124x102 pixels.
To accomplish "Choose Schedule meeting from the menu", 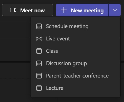I will (75, 26).
